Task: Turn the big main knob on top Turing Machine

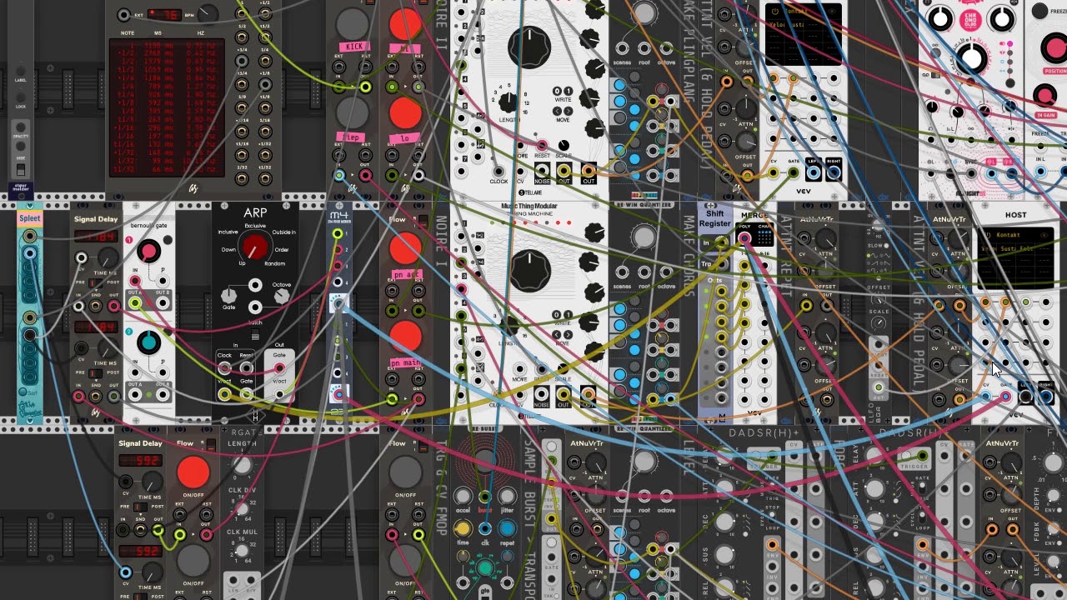Action: tap(528, 46)
